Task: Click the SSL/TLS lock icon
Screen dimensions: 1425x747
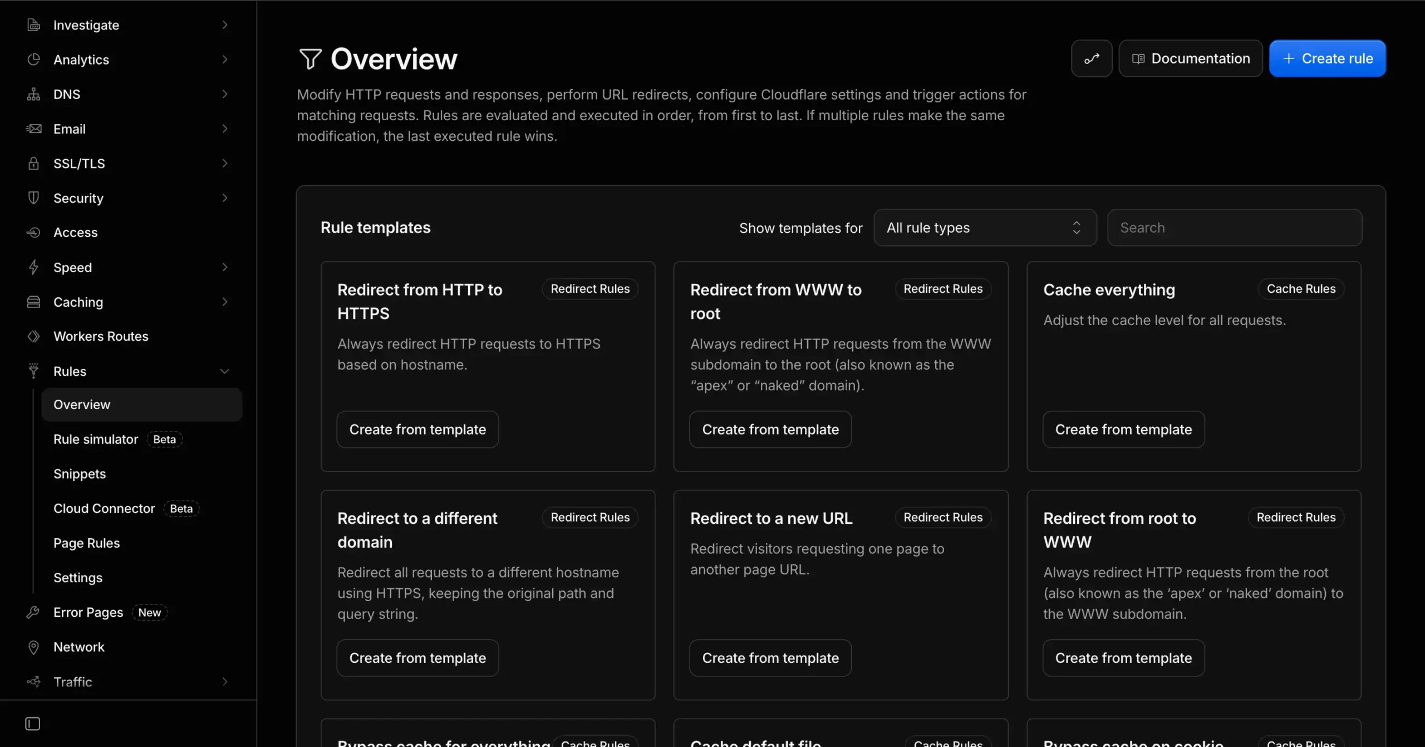Action: point(33,163)
